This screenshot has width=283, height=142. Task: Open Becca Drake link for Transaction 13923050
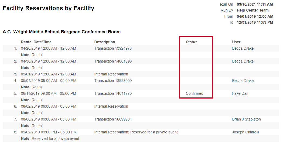tap(243, 81)
